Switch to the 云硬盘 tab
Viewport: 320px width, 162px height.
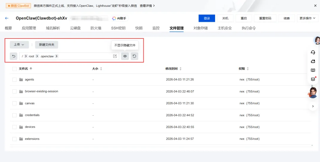click(75, 28)
